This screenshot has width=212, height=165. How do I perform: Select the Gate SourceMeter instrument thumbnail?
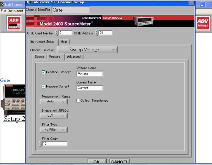coord(13,99)
